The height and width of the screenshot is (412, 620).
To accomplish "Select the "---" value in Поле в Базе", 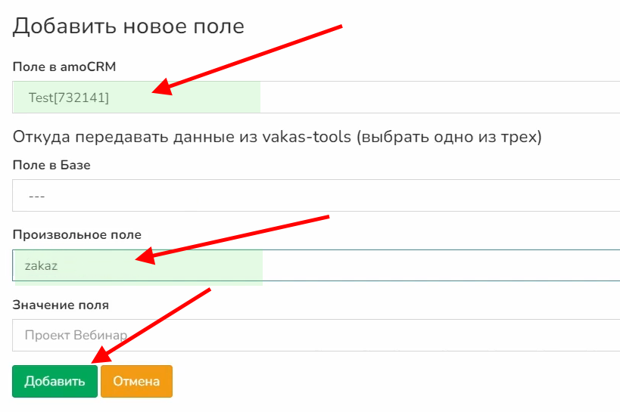I will pos(36,196).
